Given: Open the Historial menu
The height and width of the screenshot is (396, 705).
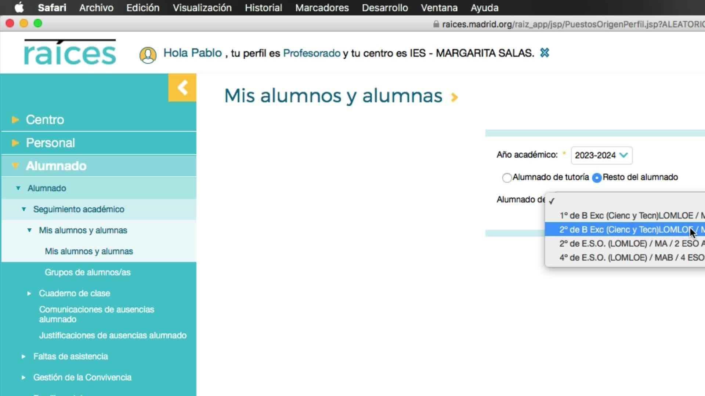Looking at the screenshot, I should click(x=263, y=7).
